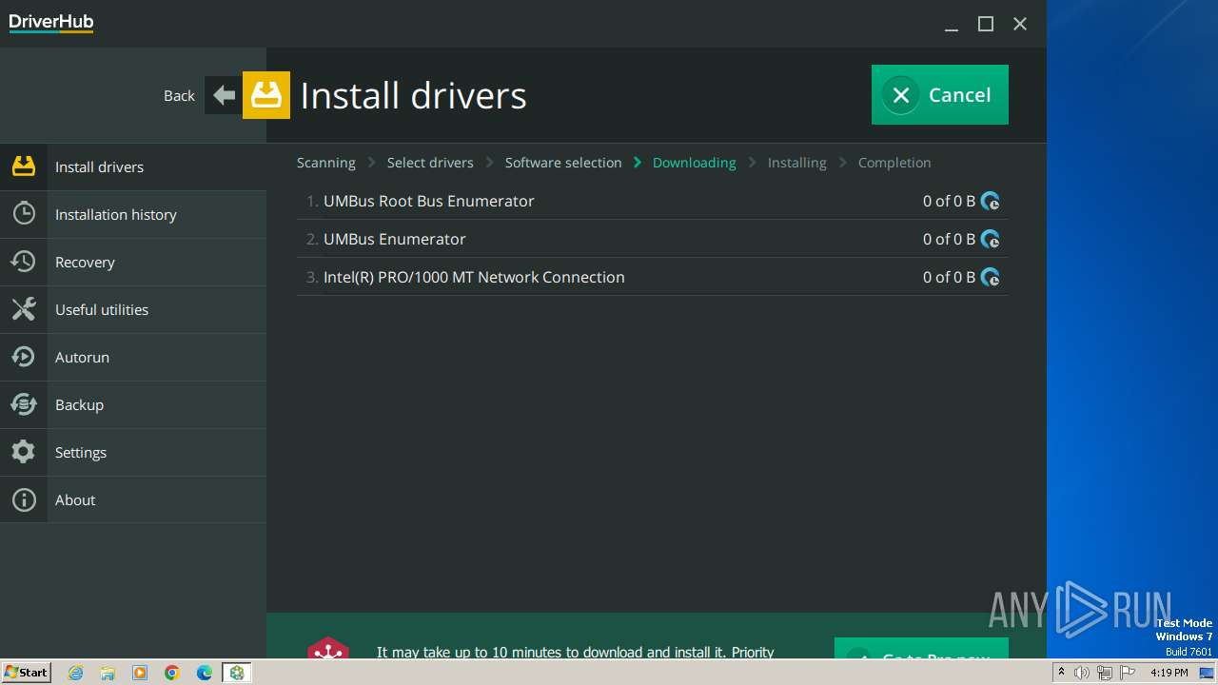The width and height of the screenshot is (1218, 685).
Task: Open Internet Explorer from the taskbar
Action: click(76, 673)
